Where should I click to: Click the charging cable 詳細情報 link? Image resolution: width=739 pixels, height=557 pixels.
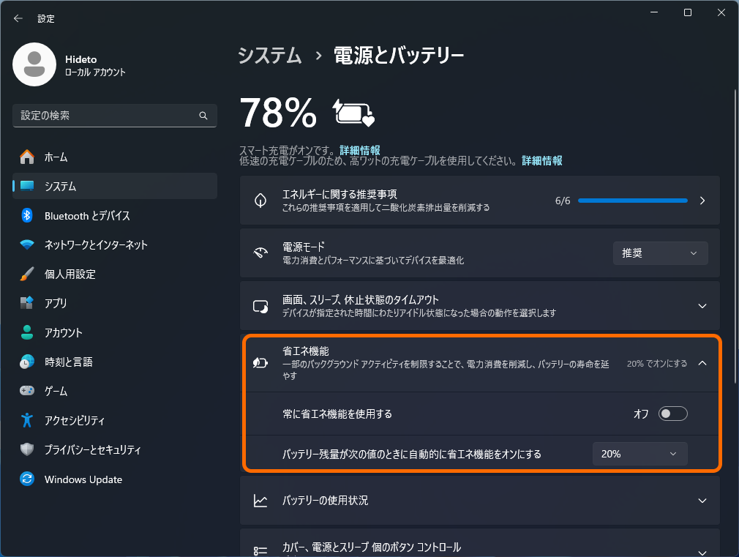(541, 160)
